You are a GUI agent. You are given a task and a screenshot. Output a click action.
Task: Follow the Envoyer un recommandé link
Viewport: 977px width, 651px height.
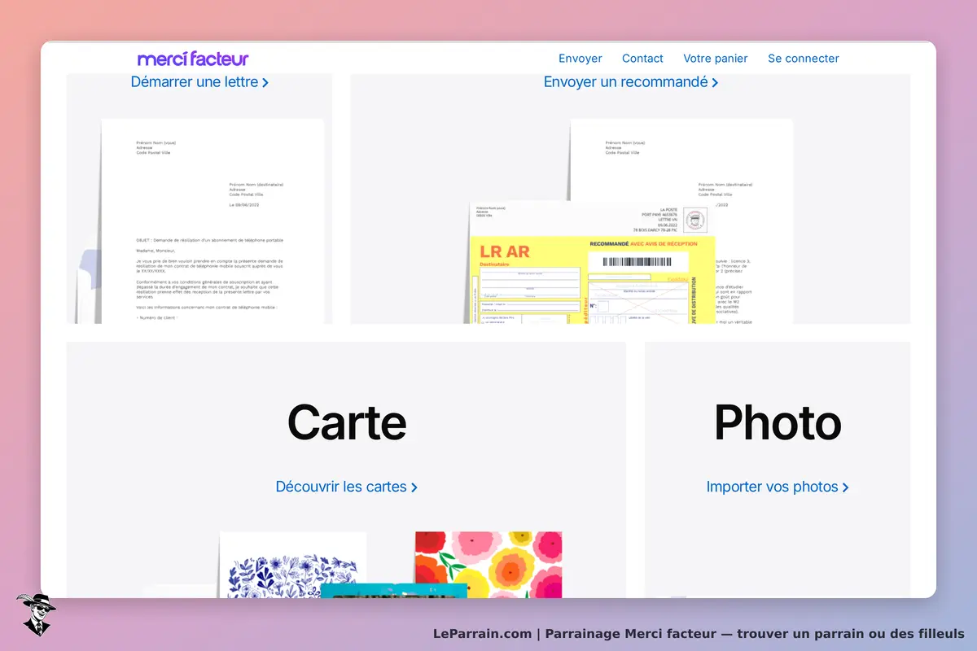pyautogui.click(x=631, y=82)
